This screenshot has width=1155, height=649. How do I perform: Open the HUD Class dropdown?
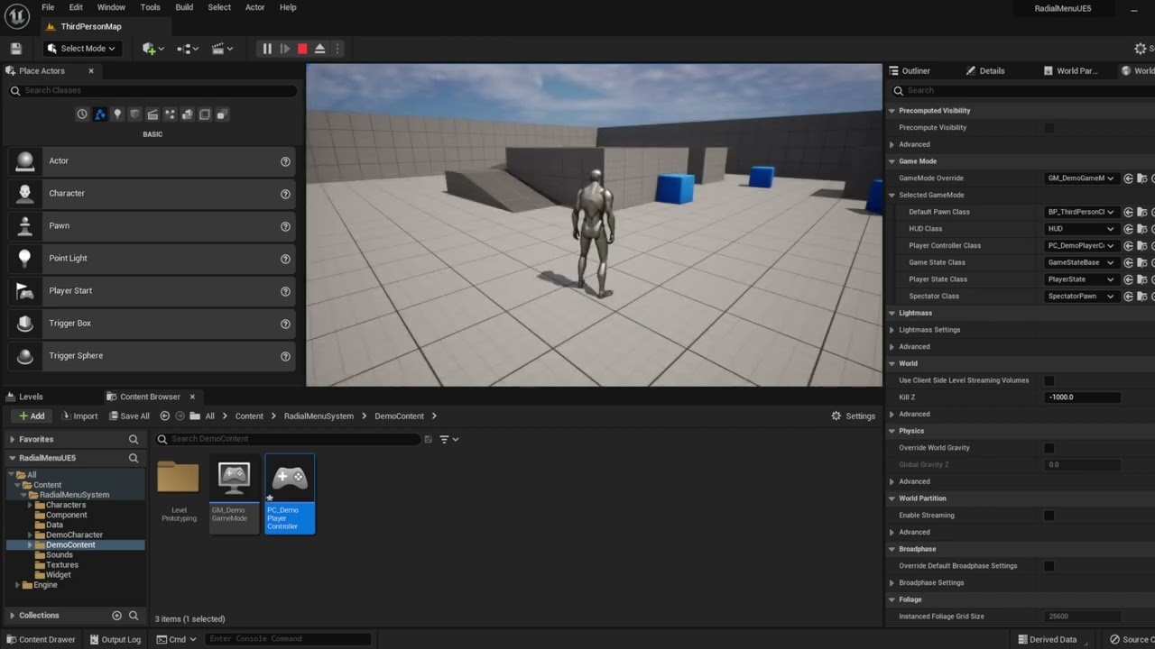point(1081,229)
